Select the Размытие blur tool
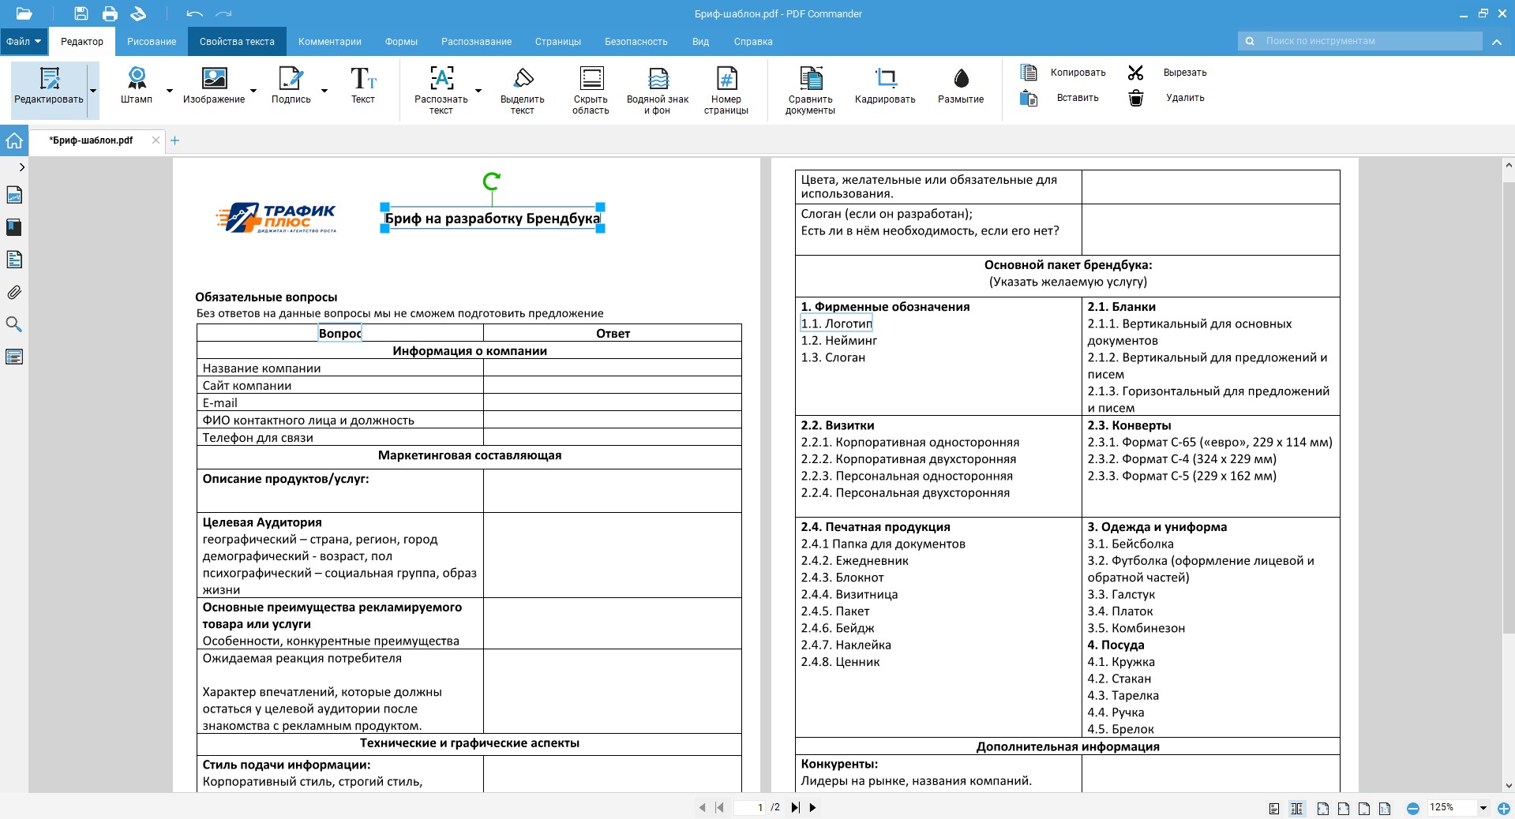 [960, 85]
